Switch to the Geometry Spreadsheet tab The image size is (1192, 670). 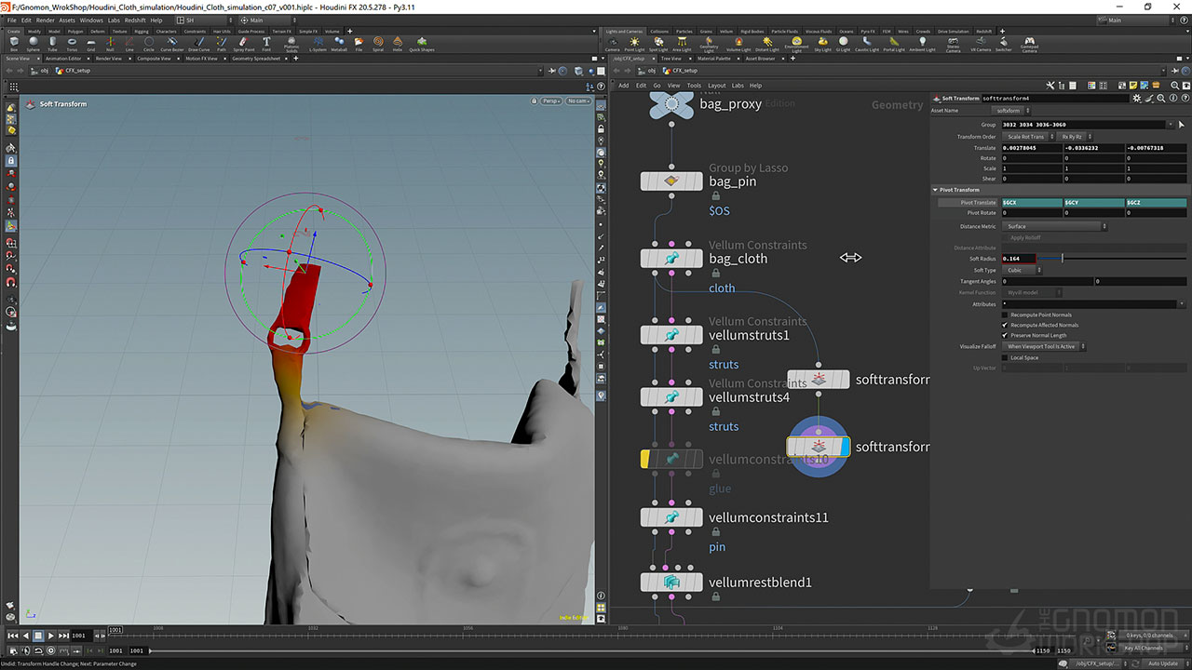click(255, 59)
